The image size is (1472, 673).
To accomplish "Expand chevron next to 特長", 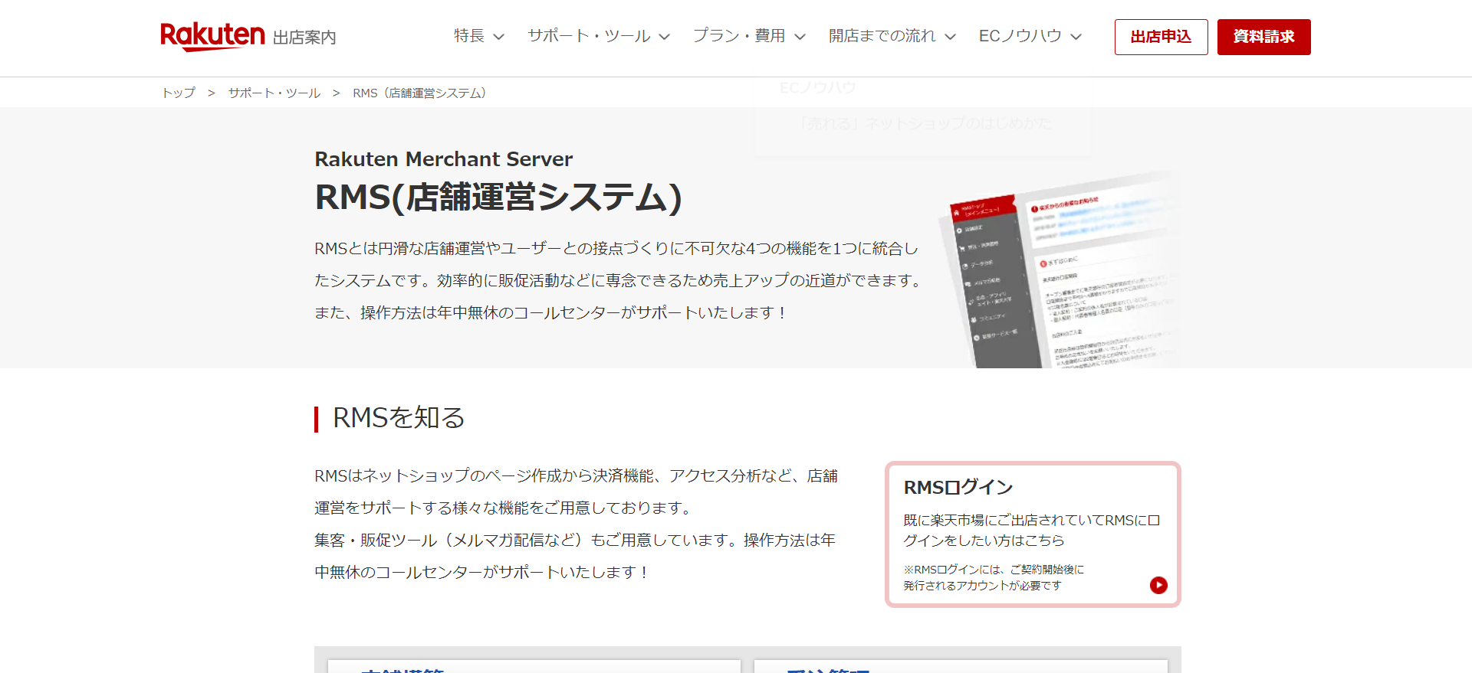I will [498, 37].
